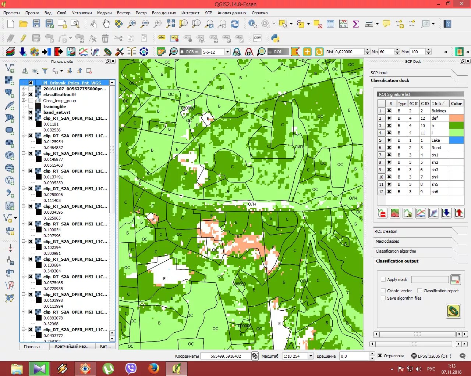The width and height of the screenshot is (471, 376).
Task: Activate the Identify Features tool
Action: (253, 24)
